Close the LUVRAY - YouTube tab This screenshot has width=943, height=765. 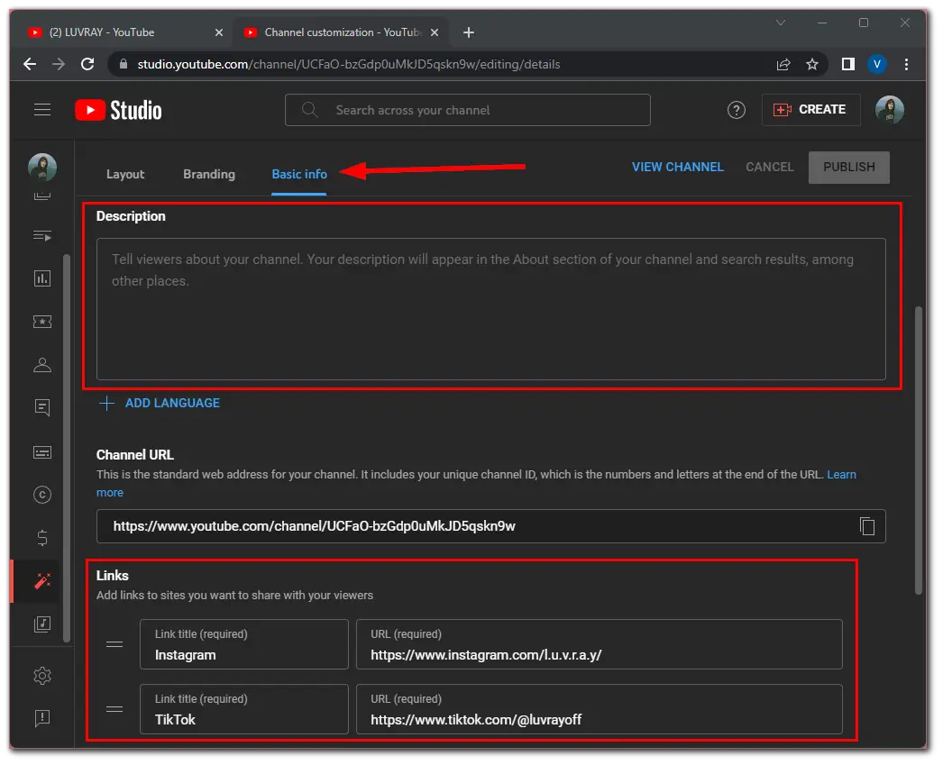click(x=219, y=32)
